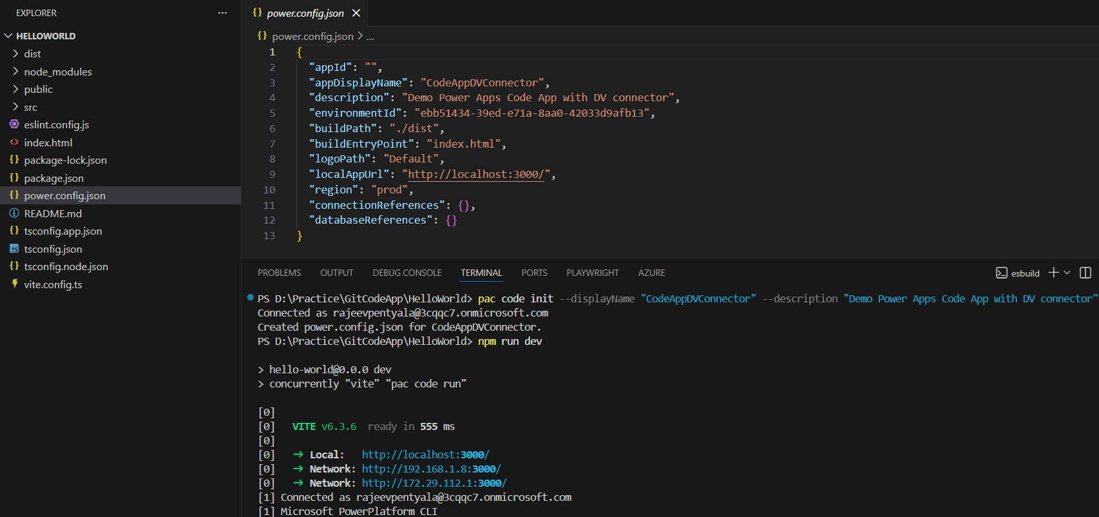The image size is (1099, 517).
Task: Collapse the HELLOWORLD root folder
Action: 45,36
